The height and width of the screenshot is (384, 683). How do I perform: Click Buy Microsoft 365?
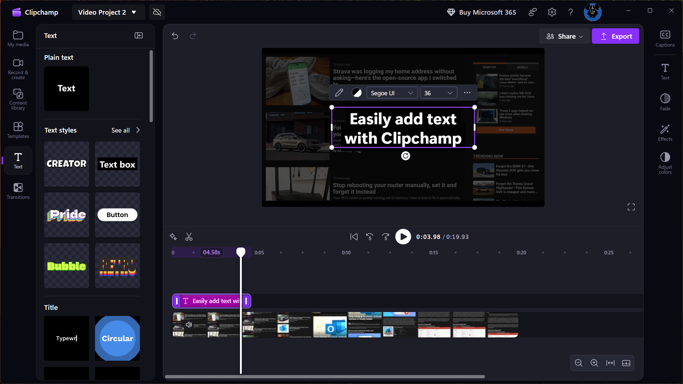click(481, 12)
